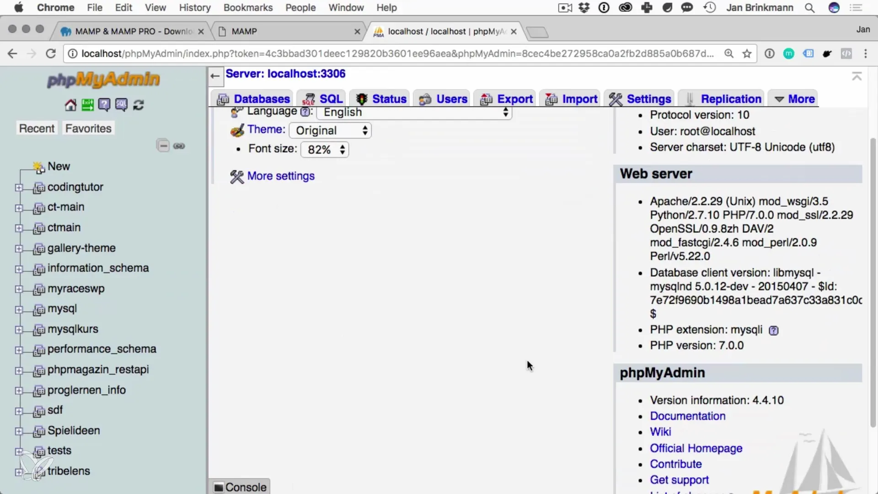Expand the mysqlkurs database node

(x=19, y=330)
